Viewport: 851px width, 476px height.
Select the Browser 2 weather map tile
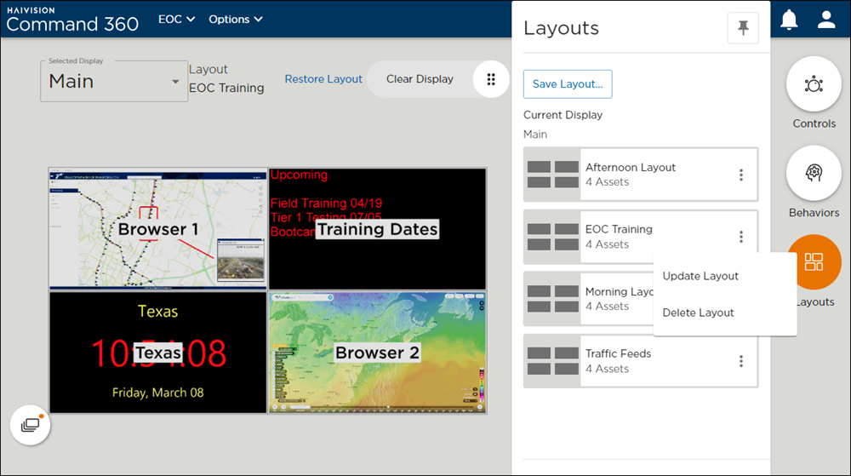pyautogui.click(x=377, y=353)
